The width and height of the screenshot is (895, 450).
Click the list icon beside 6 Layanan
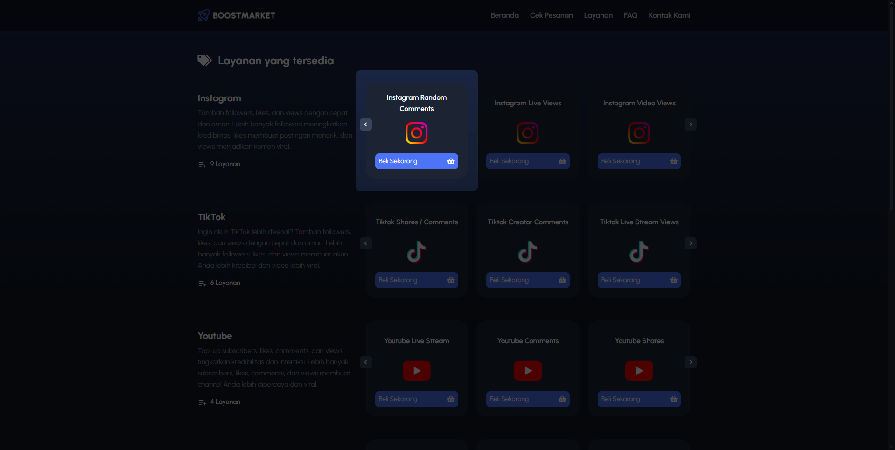coord(202,284)
